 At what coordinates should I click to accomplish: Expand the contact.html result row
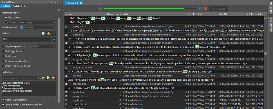tap(66, 104)
